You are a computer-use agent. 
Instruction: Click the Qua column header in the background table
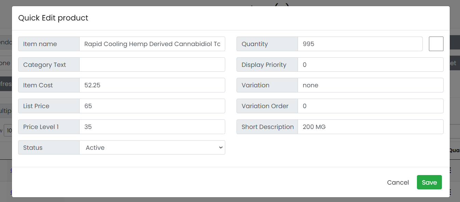tap(454, 150)
